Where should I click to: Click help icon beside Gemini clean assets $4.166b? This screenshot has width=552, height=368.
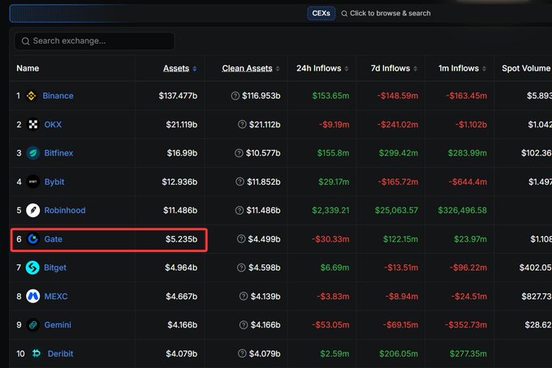244,325
